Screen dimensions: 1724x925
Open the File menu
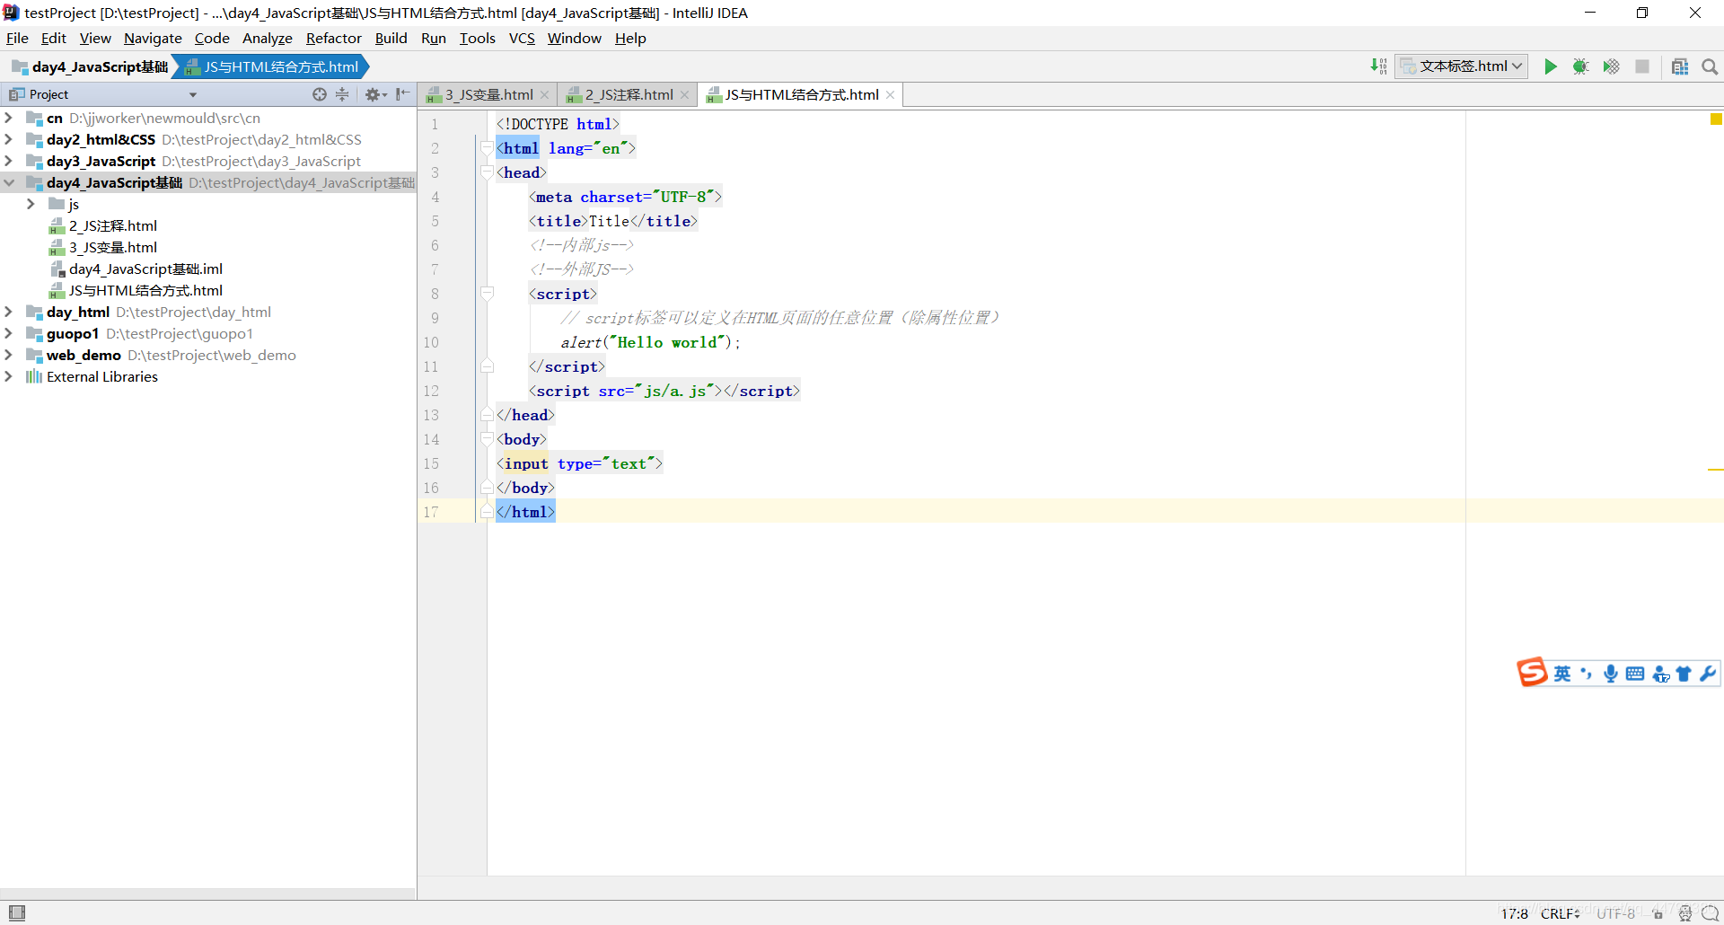(x=17, y=38)
